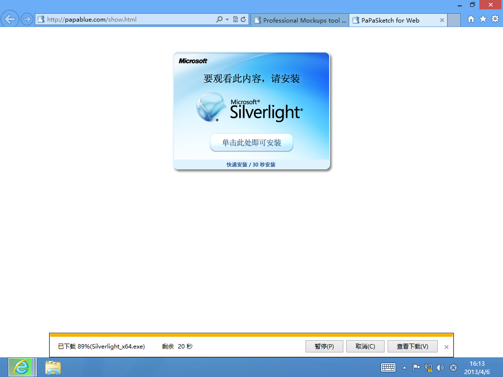Open File Explorer from the taskbar
The width and height of the screenshot is (503, 377).
[53, 368]
